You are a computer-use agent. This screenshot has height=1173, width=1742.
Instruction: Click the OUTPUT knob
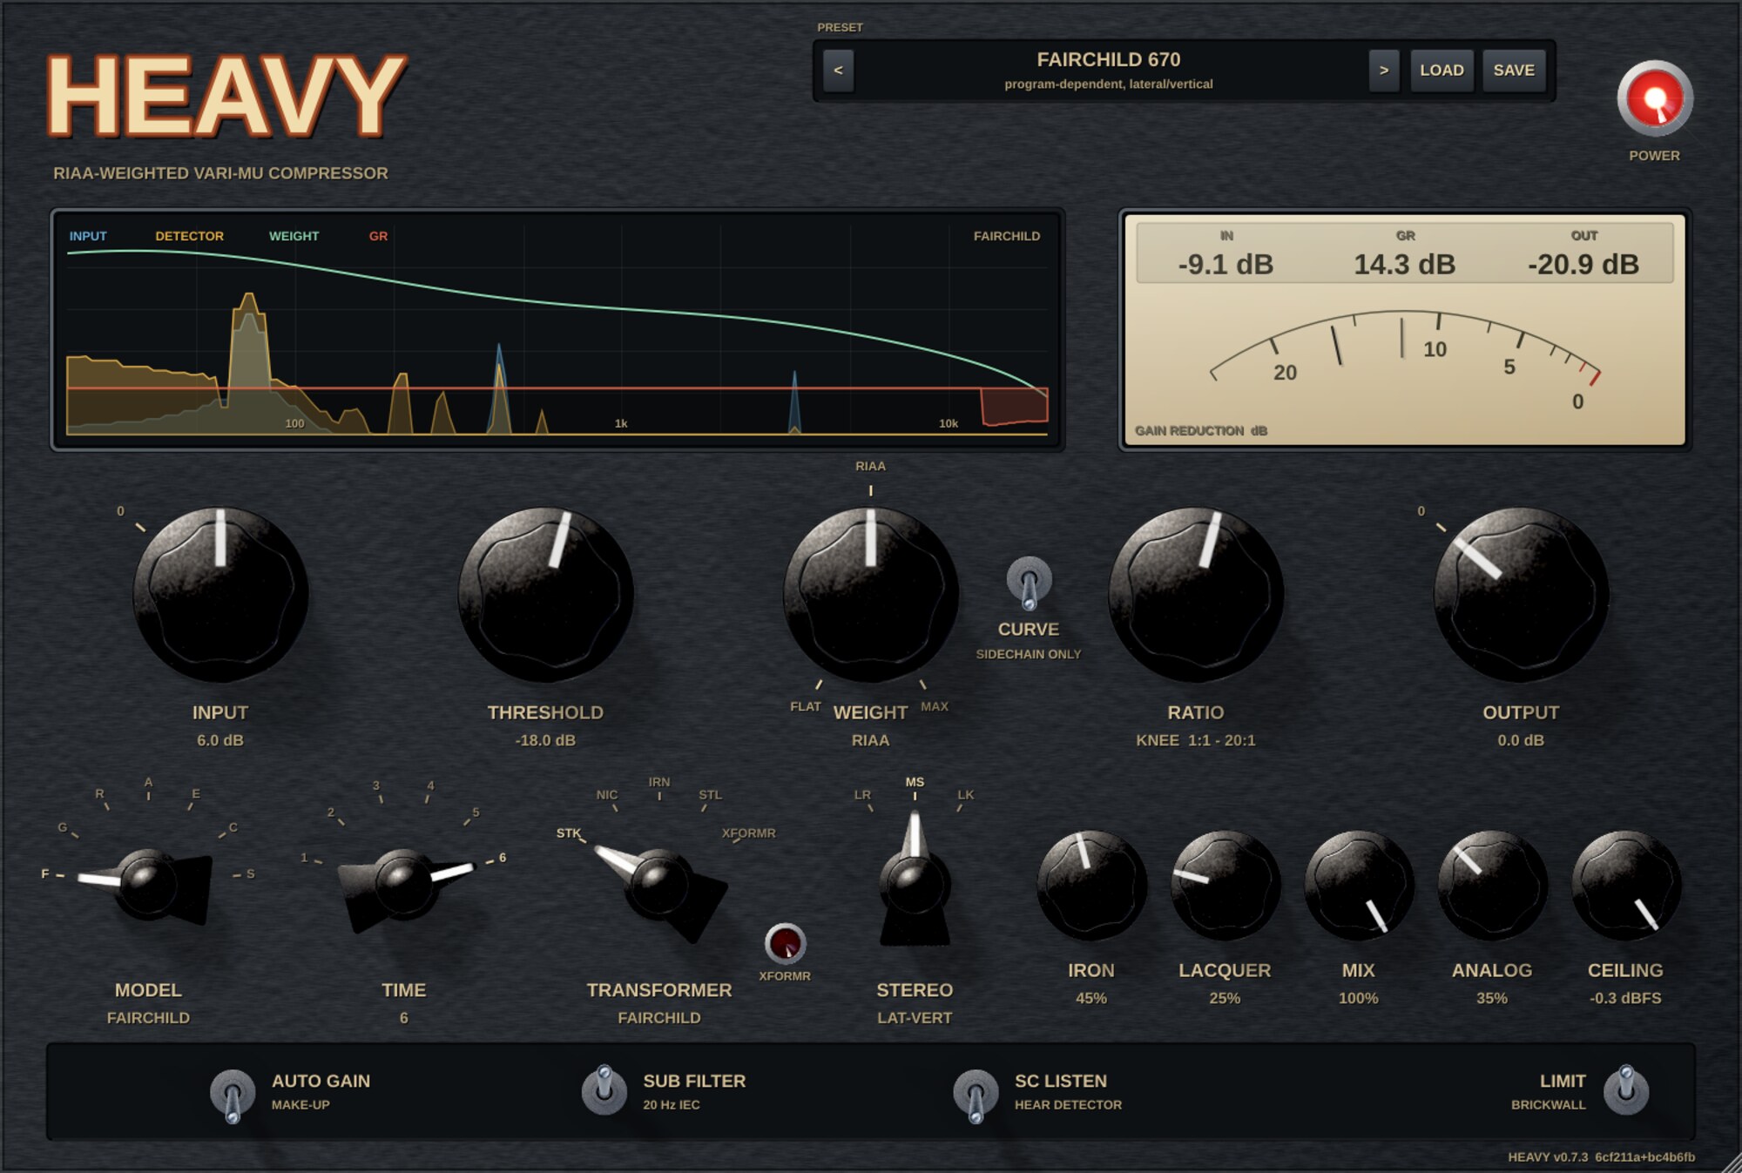tap(1521, 595)
